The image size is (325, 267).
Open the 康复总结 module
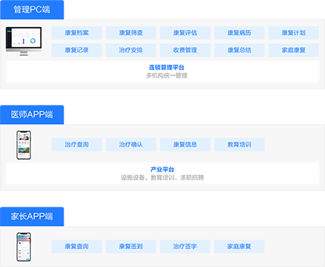[x=239, y=51]
